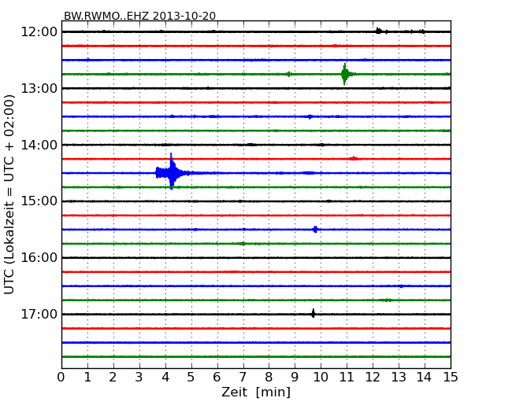
Task: Click the x-axis tick label 9
Action: [295, 378]
